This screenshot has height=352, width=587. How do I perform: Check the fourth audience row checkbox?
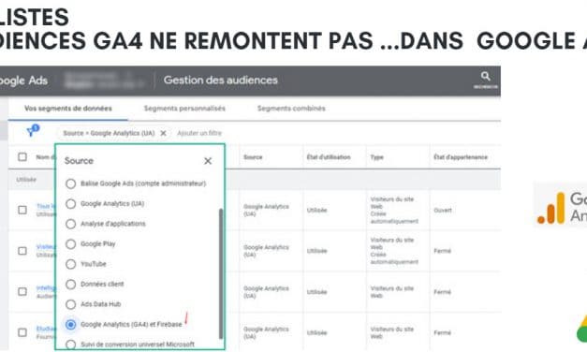tap(22, 332)
